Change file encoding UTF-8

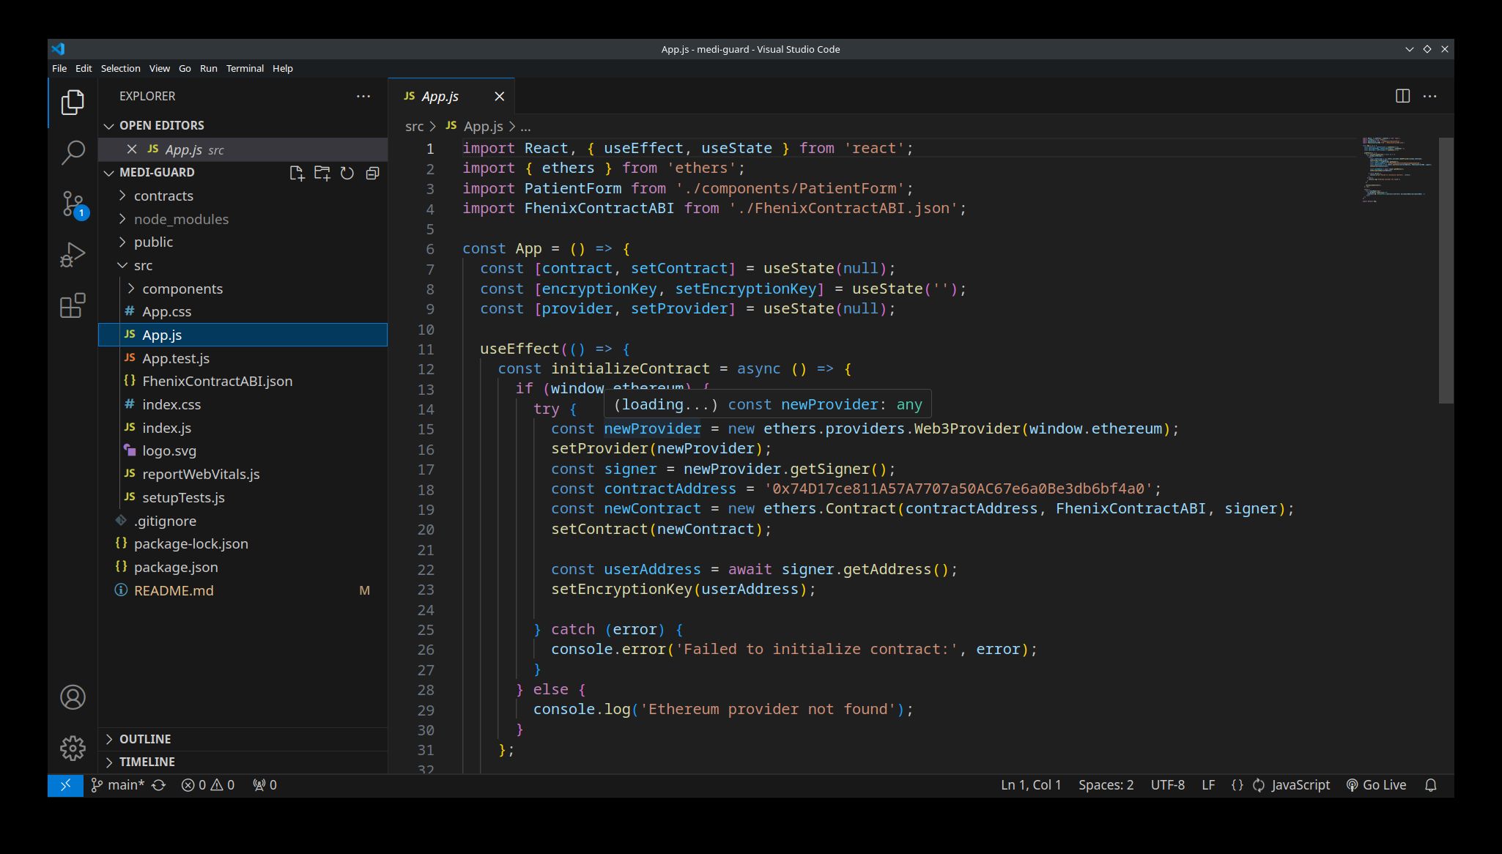click(x=1167, y=785)
